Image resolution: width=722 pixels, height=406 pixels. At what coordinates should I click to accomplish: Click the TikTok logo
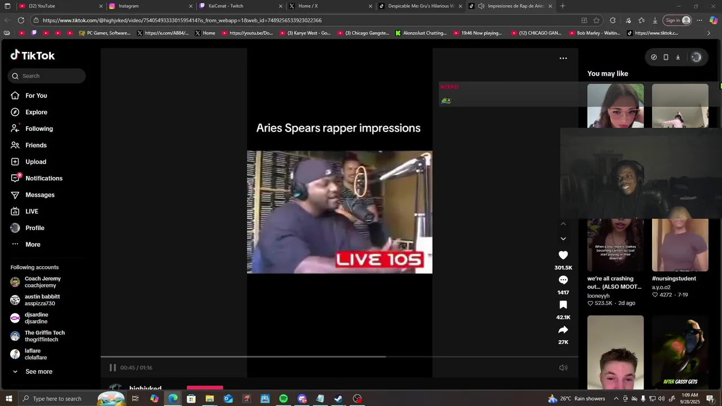pos(32,55)
